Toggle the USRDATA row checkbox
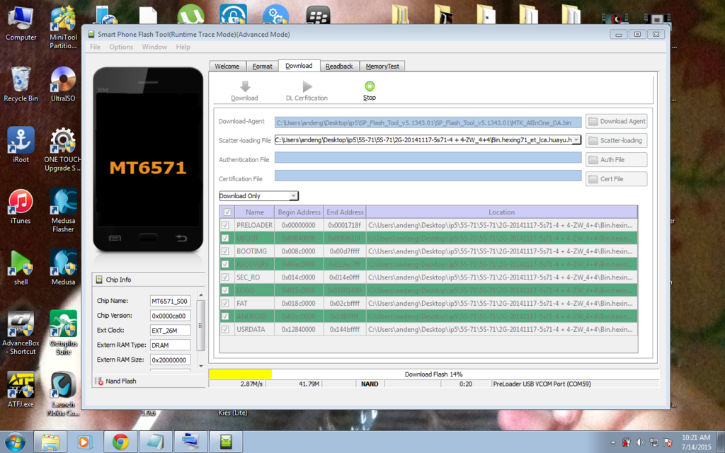The image size is (725, 453). click(225, 329)
